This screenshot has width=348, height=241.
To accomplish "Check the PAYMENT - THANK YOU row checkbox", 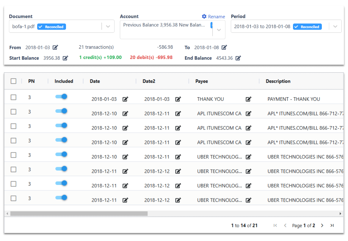I will pos(14,97).
